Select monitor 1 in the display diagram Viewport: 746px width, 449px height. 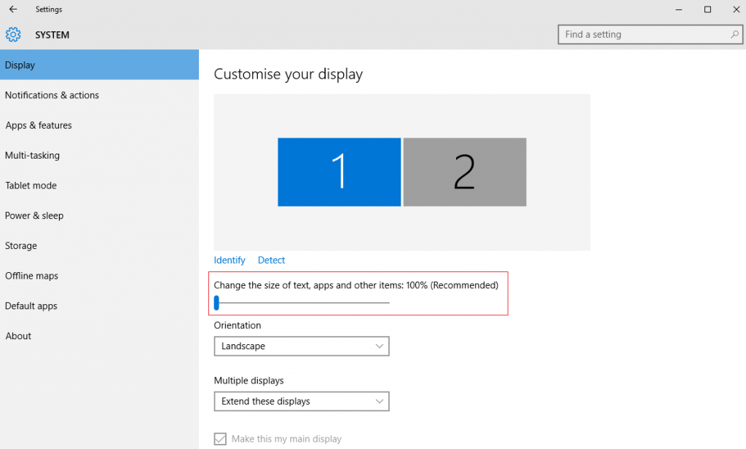[339, 172]
